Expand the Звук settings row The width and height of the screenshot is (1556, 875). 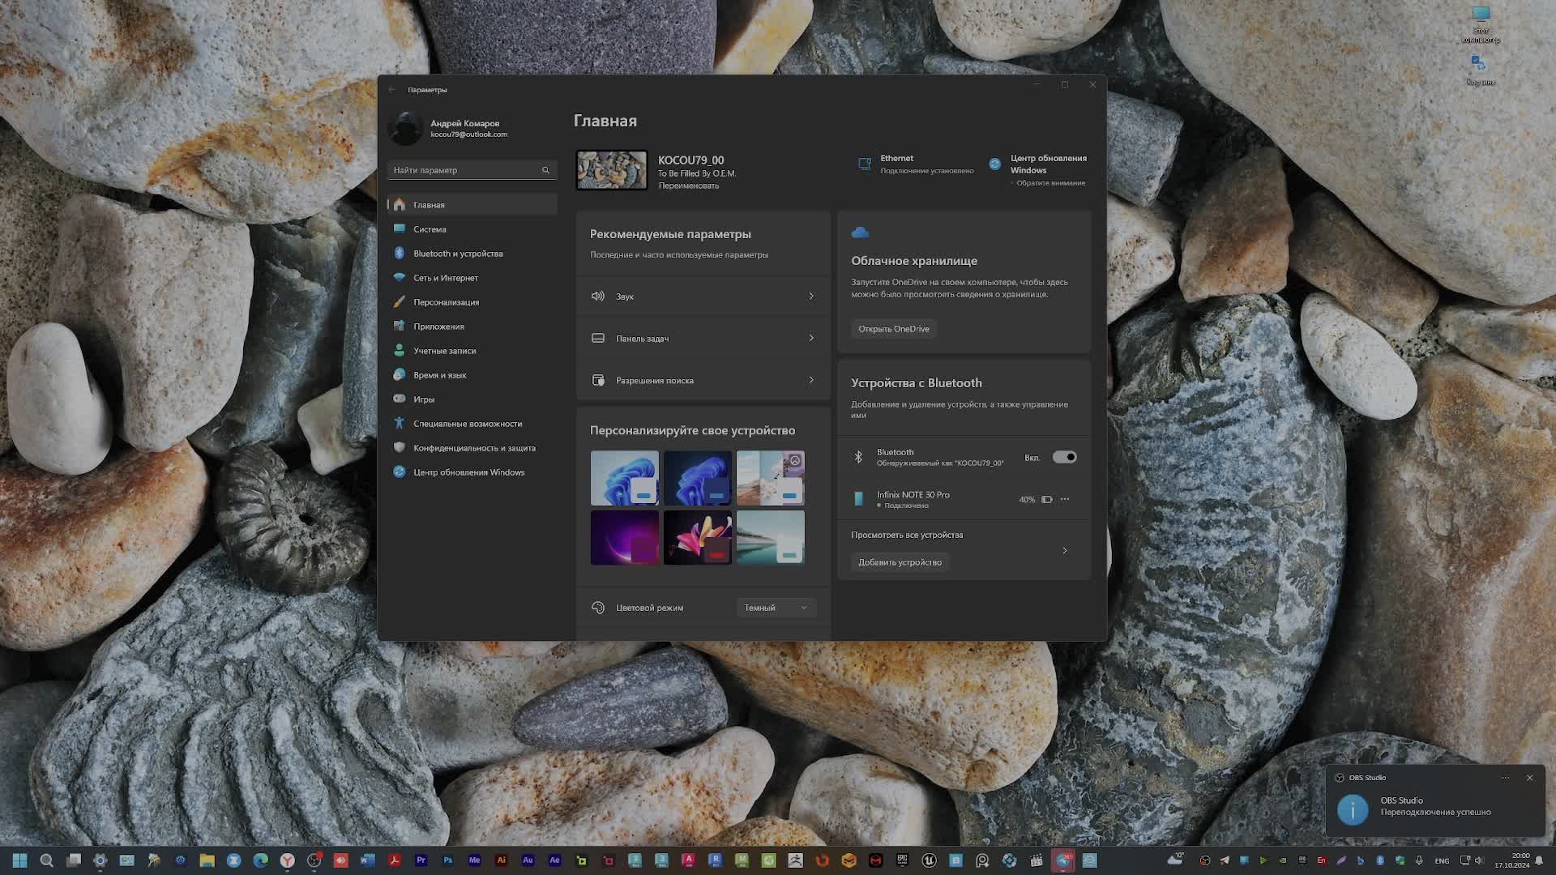click(x=703, y=297)
